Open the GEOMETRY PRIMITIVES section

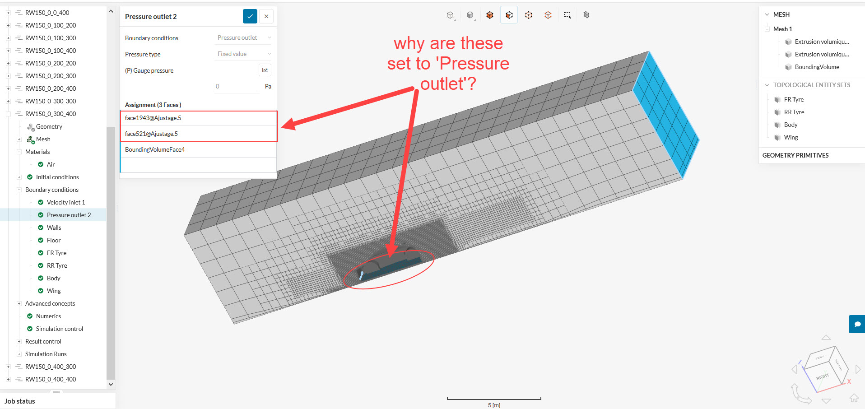[795, 155]
